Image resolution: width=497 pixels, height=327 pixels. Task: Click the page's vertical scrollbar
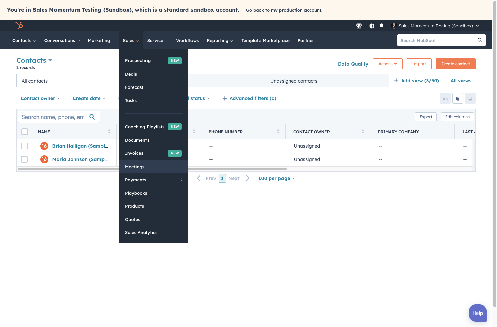click(x=495, y=154)
